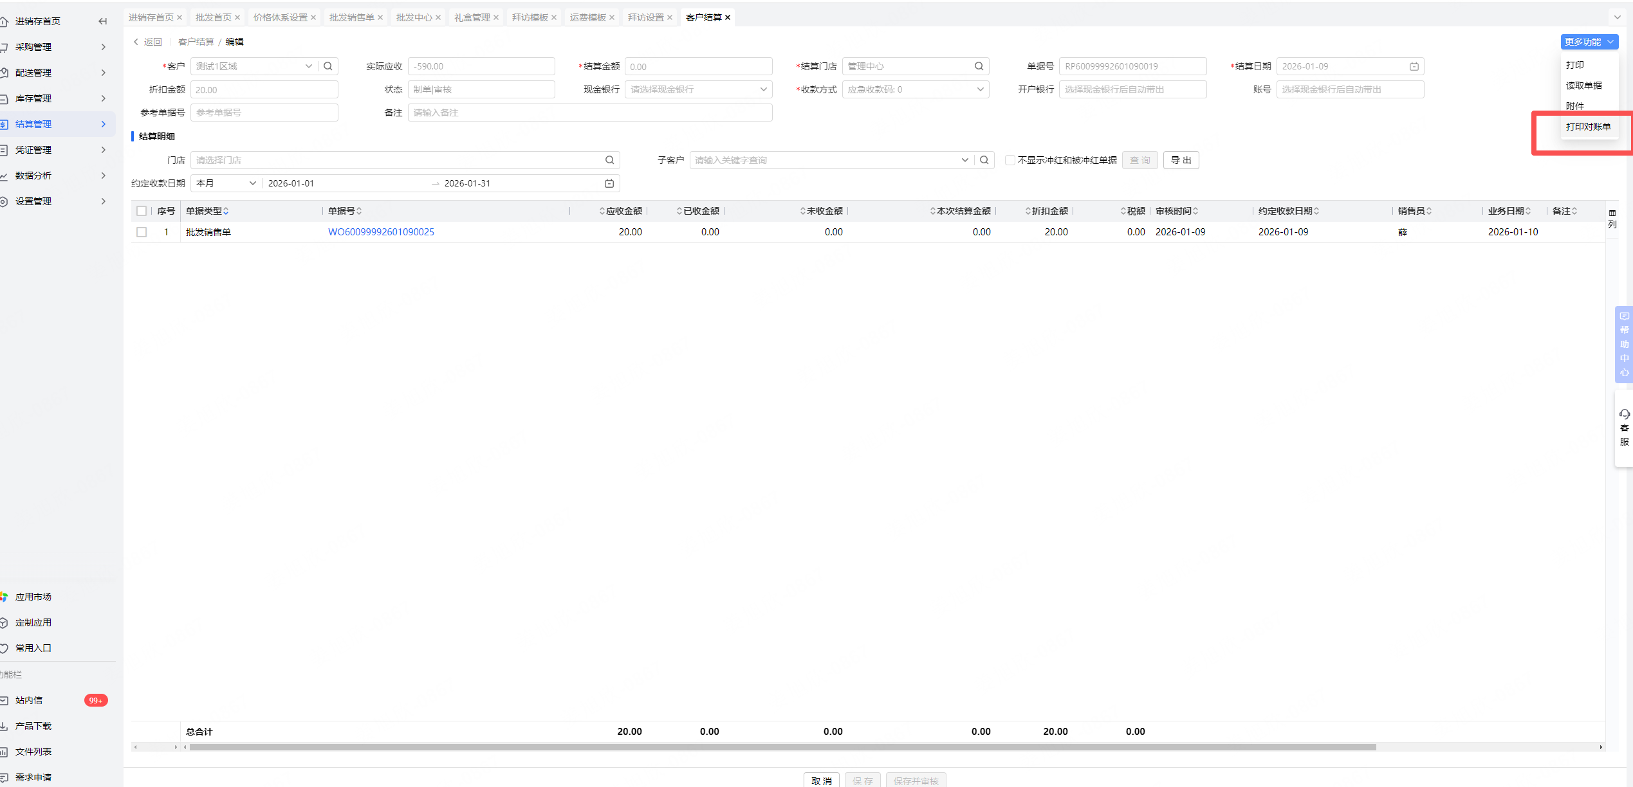Viewport: 1633px width, 787px height.
Task: Click the settlement store search icon
Action: 979,66
